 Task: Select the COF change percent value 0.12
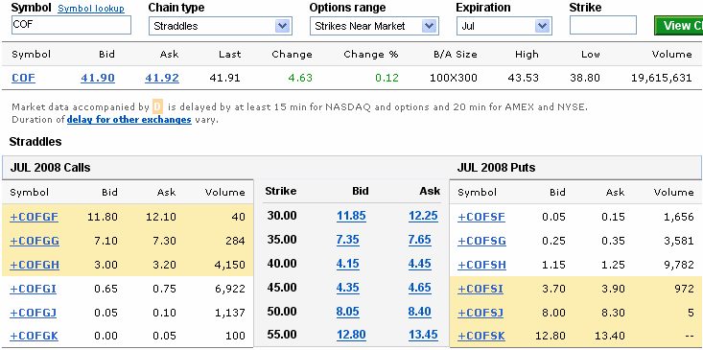click(x=387, y=78)
